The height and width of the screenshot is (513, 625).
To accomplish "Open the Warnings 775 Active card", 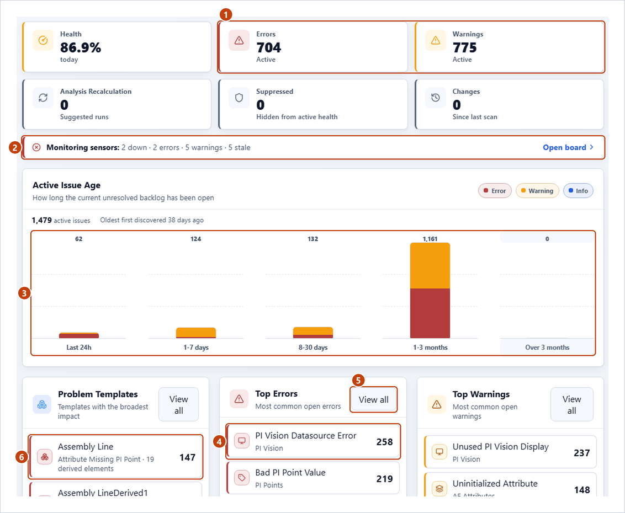I will point(510,47).
